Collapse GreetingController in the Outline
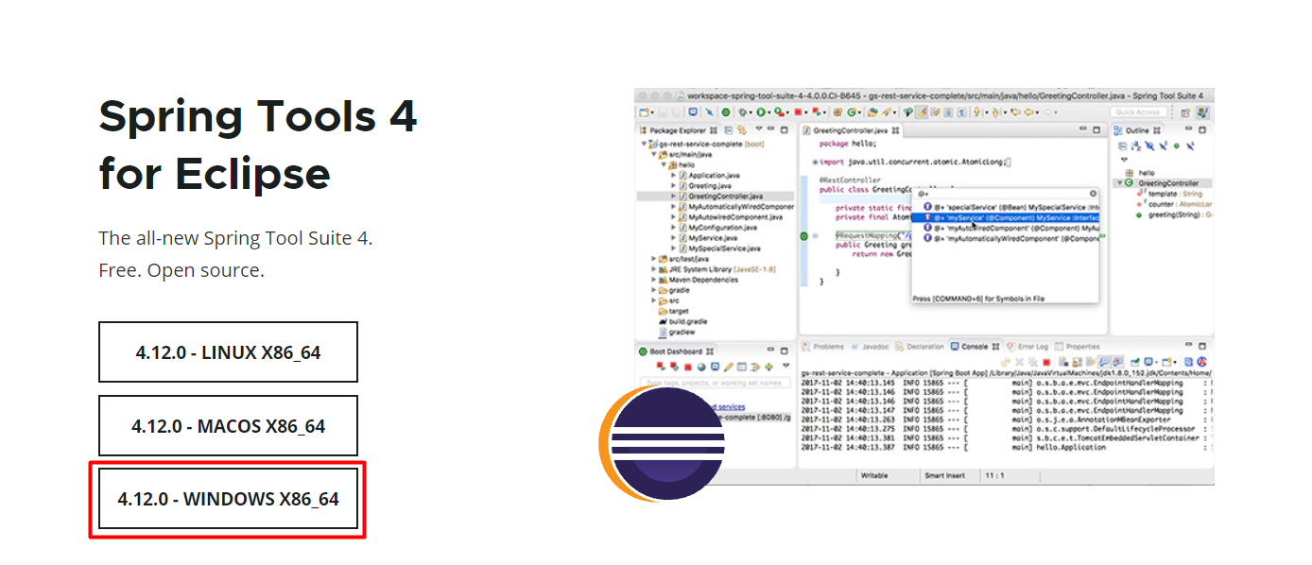Viewport: 1312px width, 565px height. click(x=1120, y=183)
